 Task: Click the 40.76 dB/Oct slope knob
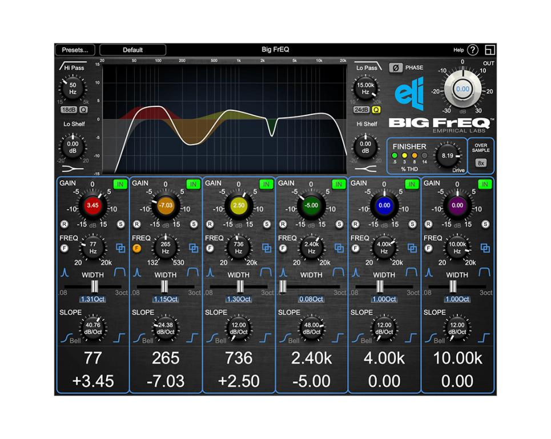point(92,328)
